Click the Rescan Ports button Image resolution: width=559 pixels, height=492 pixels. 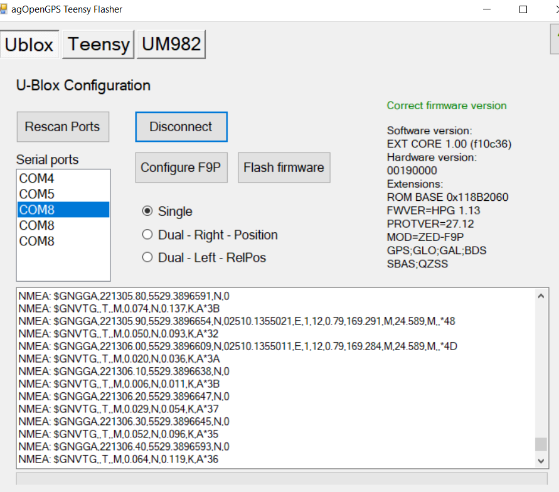click(63, 127)
